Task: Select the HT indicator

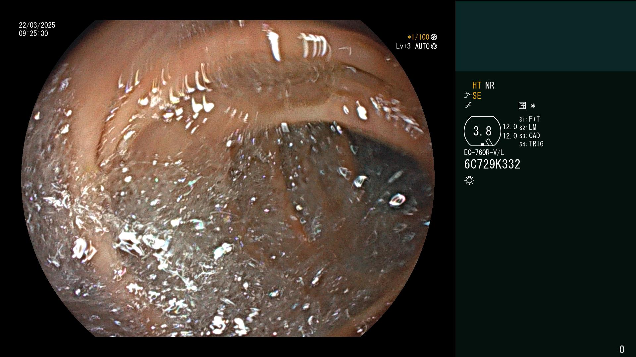Action: tap(477, 85)
